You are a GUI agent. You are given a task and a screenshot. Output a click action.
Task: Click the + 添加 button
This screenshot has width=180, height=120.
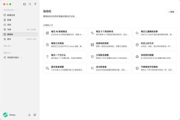click(x=171, y=12)
